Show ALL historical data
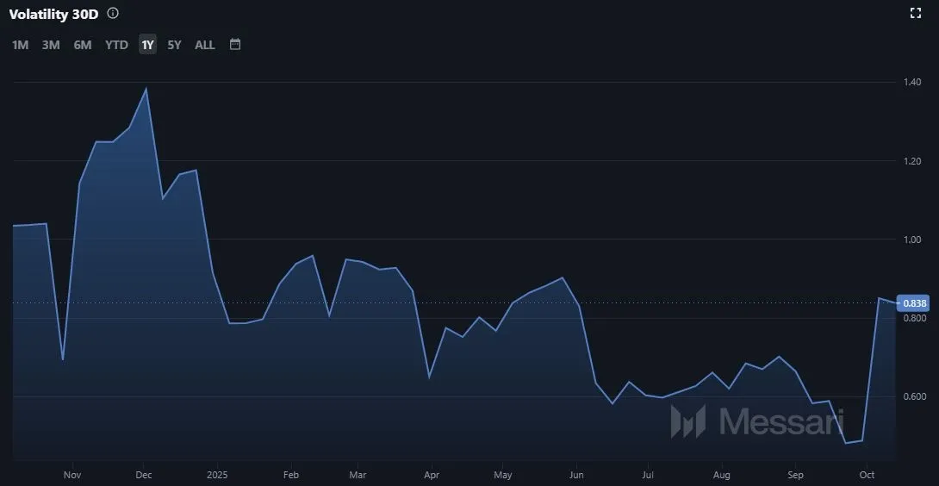 click(205, 45)
